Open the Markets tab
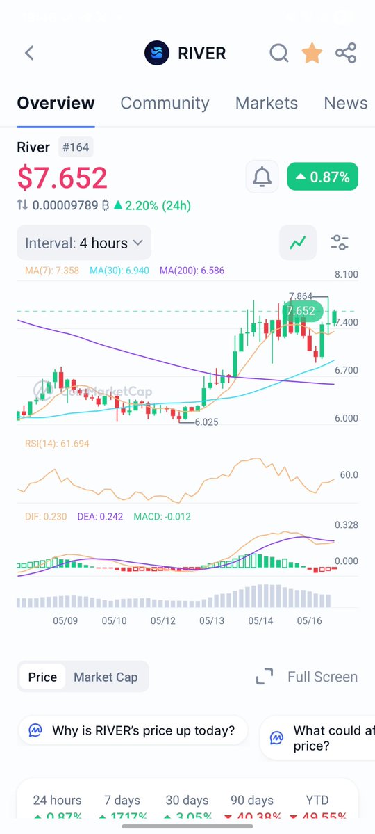Screen dimensions: 375x834 267,103
